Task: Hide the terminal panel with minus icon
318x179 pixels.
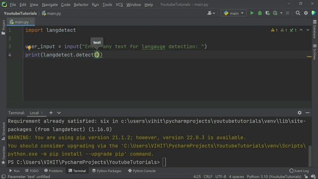Action: 308,113
